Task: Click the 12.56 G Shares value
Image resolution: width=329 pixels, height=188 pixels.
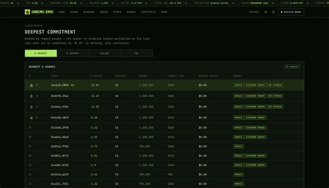Action: coord(95,85)
